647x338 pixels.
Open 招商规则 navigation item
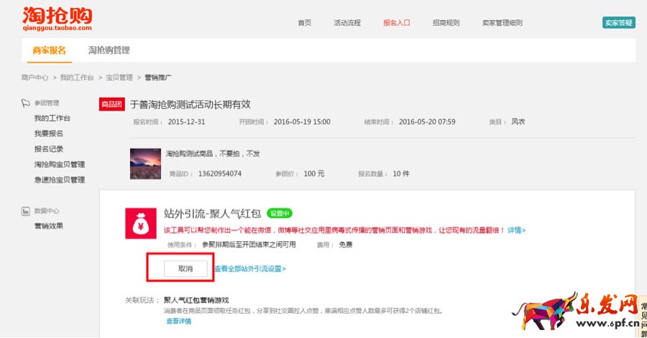(x=446, y=23)
